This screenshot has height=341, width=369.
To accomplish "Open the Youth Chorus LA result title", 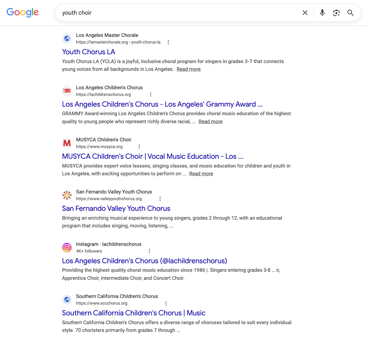I will [x=89, y=52].
